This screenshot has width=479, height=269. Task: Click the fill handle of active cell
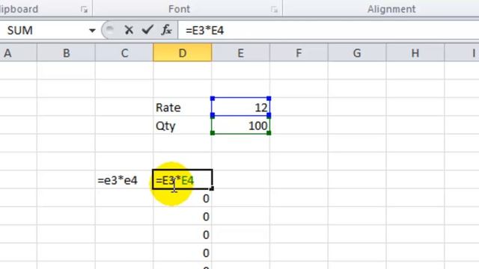[x=212, y=188]
